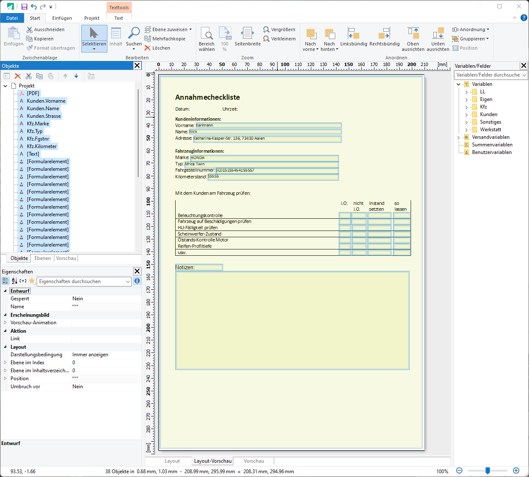Viewport: 529px width, 477px height.
Task: Click the Rechtsbündig align icon
Action: tap(385, 37)
